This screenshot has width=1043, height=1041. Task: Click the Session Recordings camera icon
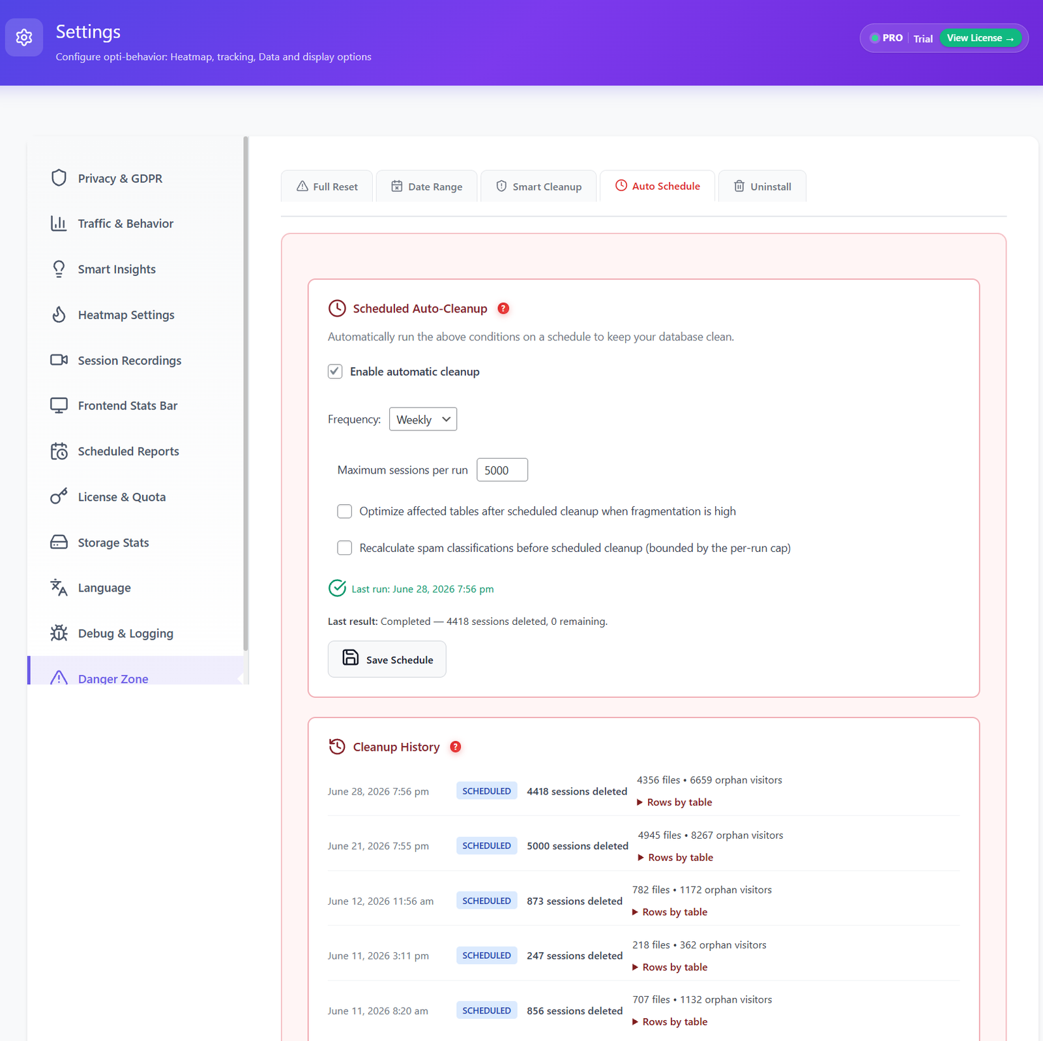(x=59, y=360)
